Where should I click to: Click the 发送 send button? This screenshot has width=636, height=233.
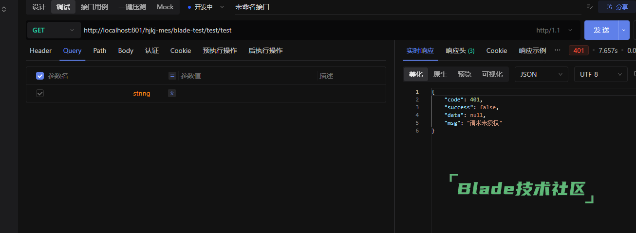(x=601, y=30)
